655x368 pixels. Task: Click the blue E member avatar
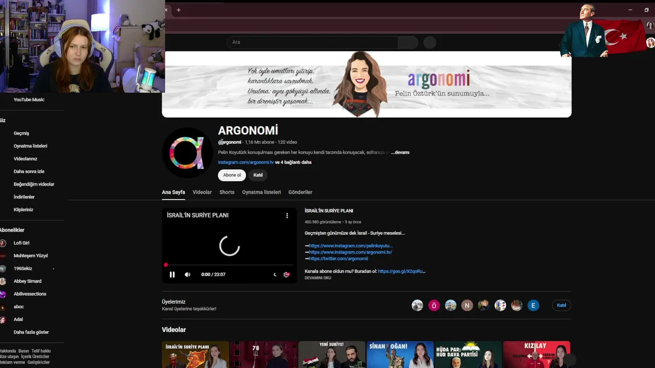point(533,306)
